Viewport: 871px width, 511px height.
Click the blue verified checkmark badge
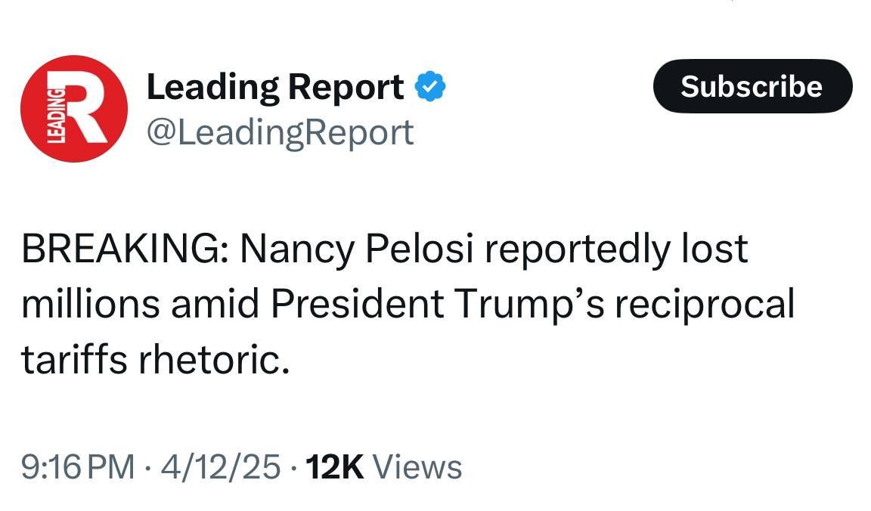(431, 88)
